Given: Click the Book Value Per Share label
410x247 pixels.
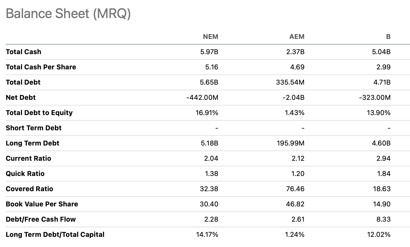Looking at the screenshot, I should coord(42,204).
